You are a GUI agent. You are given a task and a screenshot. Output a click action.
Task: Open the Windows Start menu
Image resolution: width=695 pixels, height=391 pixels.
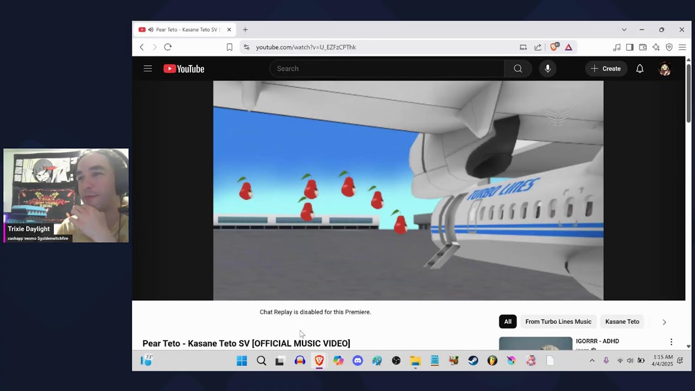point(242,361)
